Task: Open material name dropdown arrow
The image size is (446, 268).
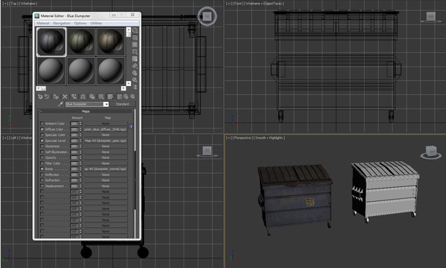Action: click(x=106, y=104)
